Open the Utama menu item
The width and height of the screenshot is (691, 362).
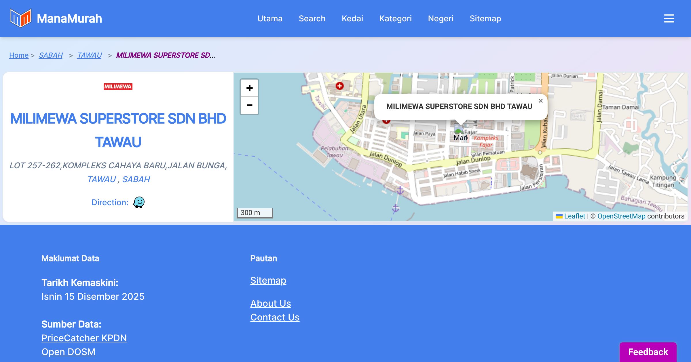[270, 18]
